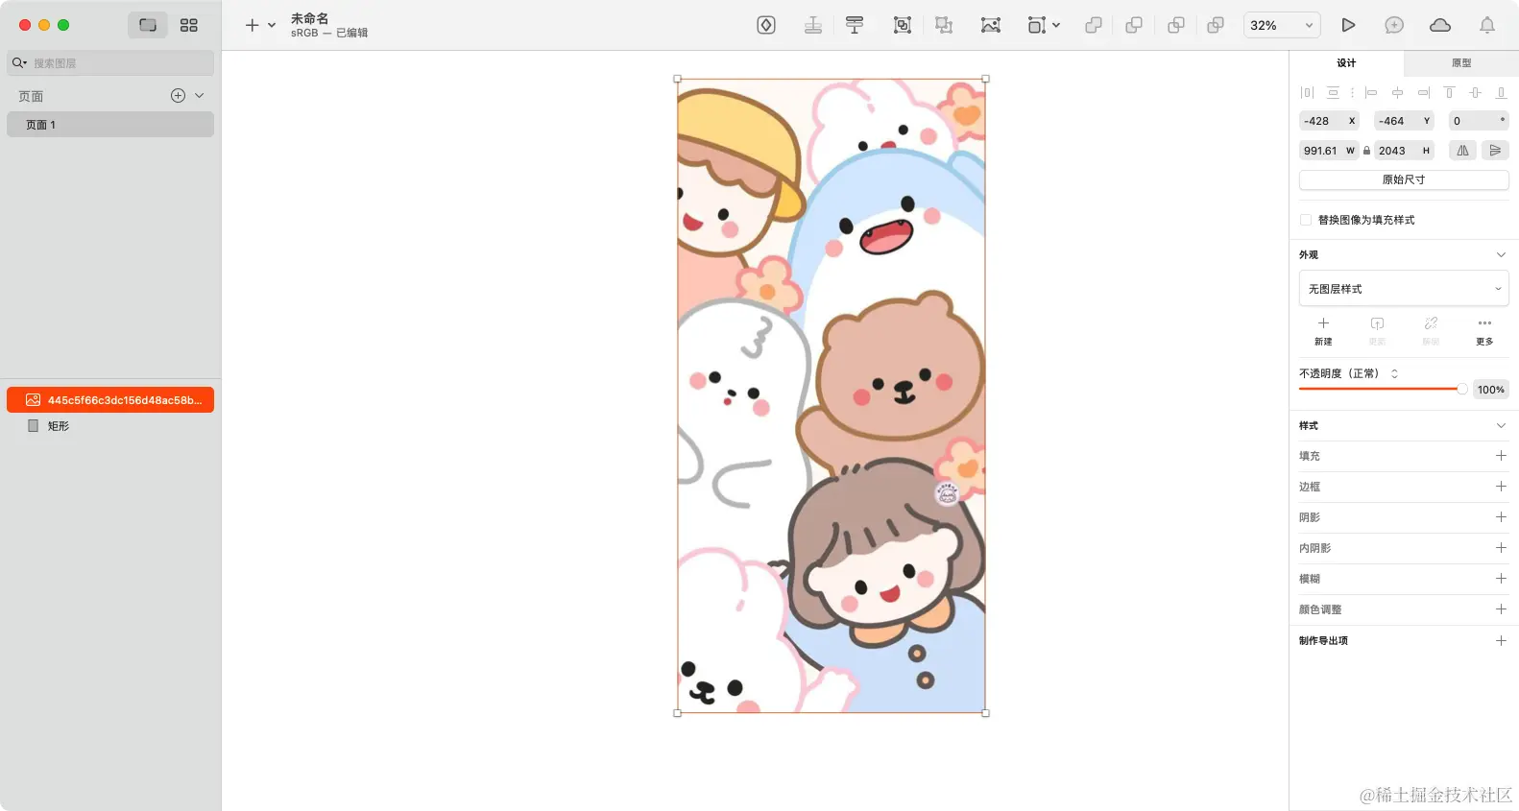Collapse the 页面 pages list chevron
The image size is (1519, 811).
(x=200, y=95)
